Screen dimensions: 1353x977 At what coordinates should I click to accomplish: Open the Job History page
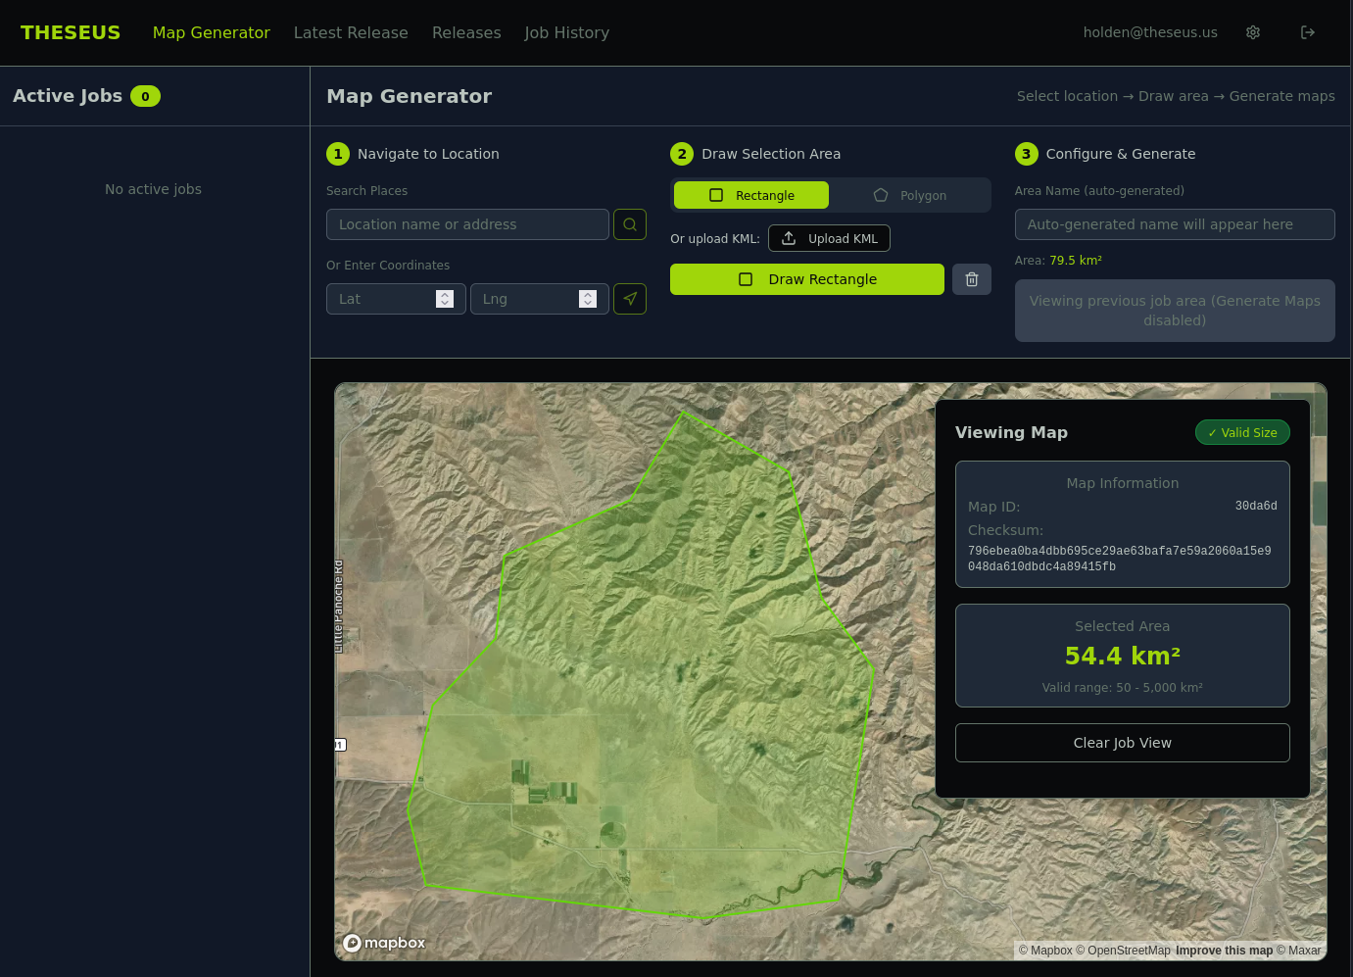pyautogui.click(x=566, y=32)
